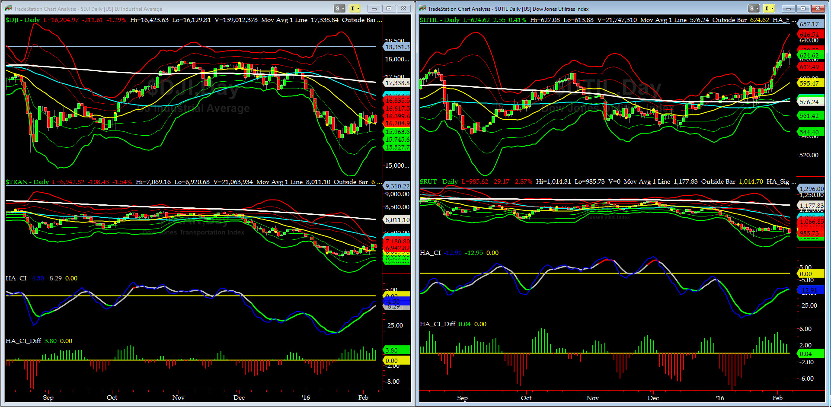Screen dimensions: 831x407
Task: Click the 657.17 price tag on $UTIL axis
Action: pos(811,24)
